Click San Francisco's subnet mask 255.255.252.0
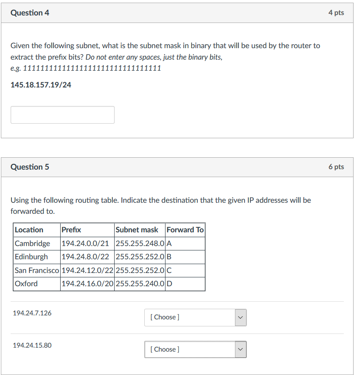This screenshot has height=375, width=354. click(x=140, y=270)
